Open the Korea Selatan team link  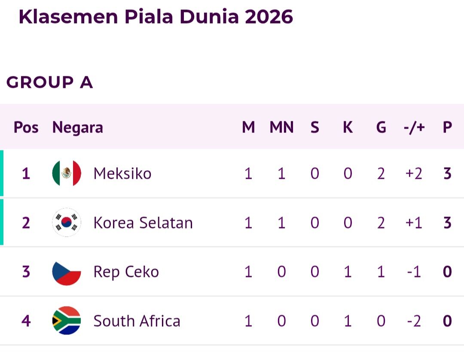click(143, 223)
